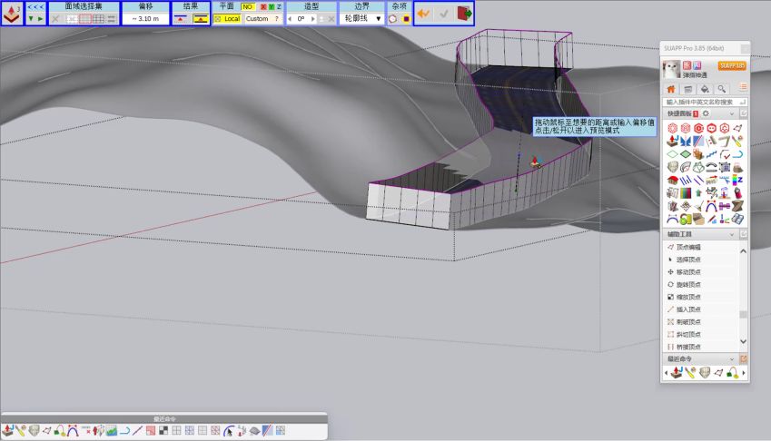Collapse the 辅助工具 section chevron

point(732,234)
